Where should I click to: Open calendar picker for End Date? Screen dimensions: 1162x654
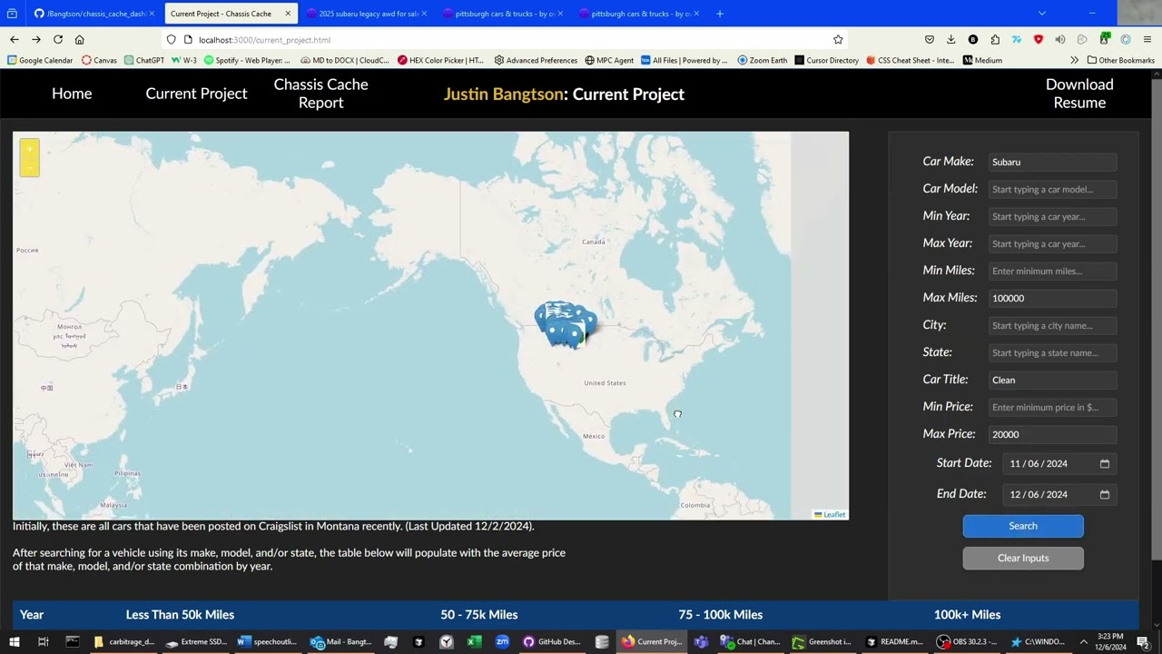click(1105, 494)
